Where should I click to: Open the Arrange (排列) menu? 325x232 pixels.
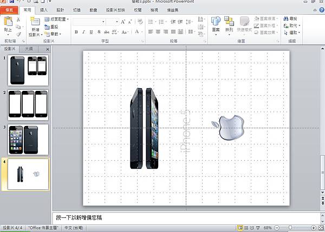(229, 25)
